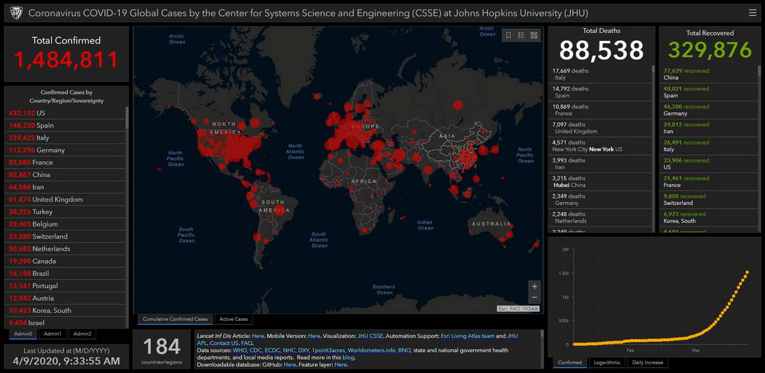The height and width of the screenshot is (373, 765).
Task: Select the Cumulative Confirmed Cases tab
Action: click(x=175, y=319)
